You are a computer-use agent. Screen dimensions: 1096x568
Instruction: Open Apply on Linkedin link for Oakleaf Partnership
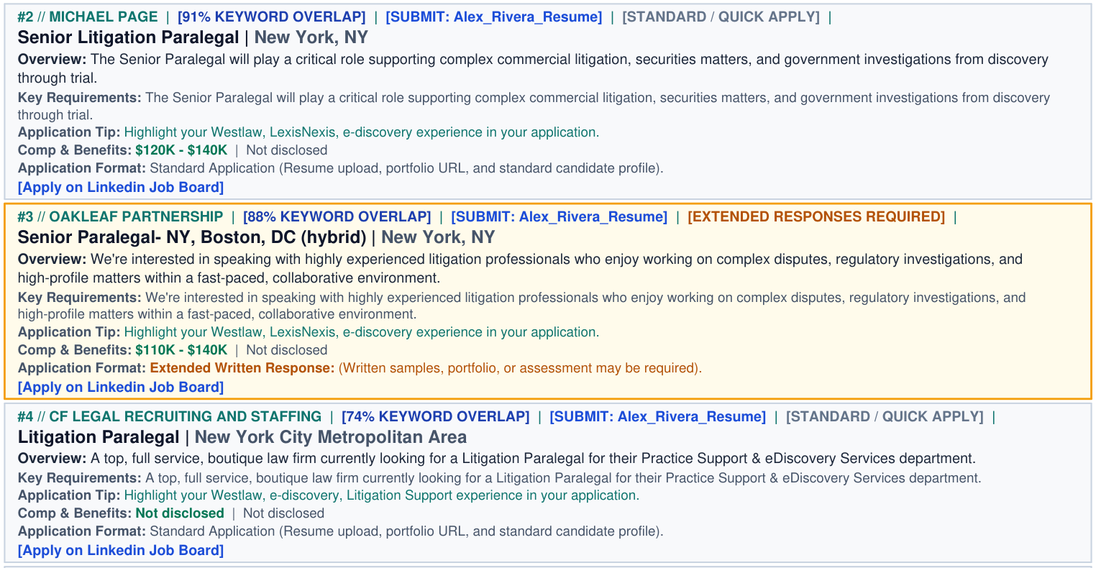(x=121, y=388)
